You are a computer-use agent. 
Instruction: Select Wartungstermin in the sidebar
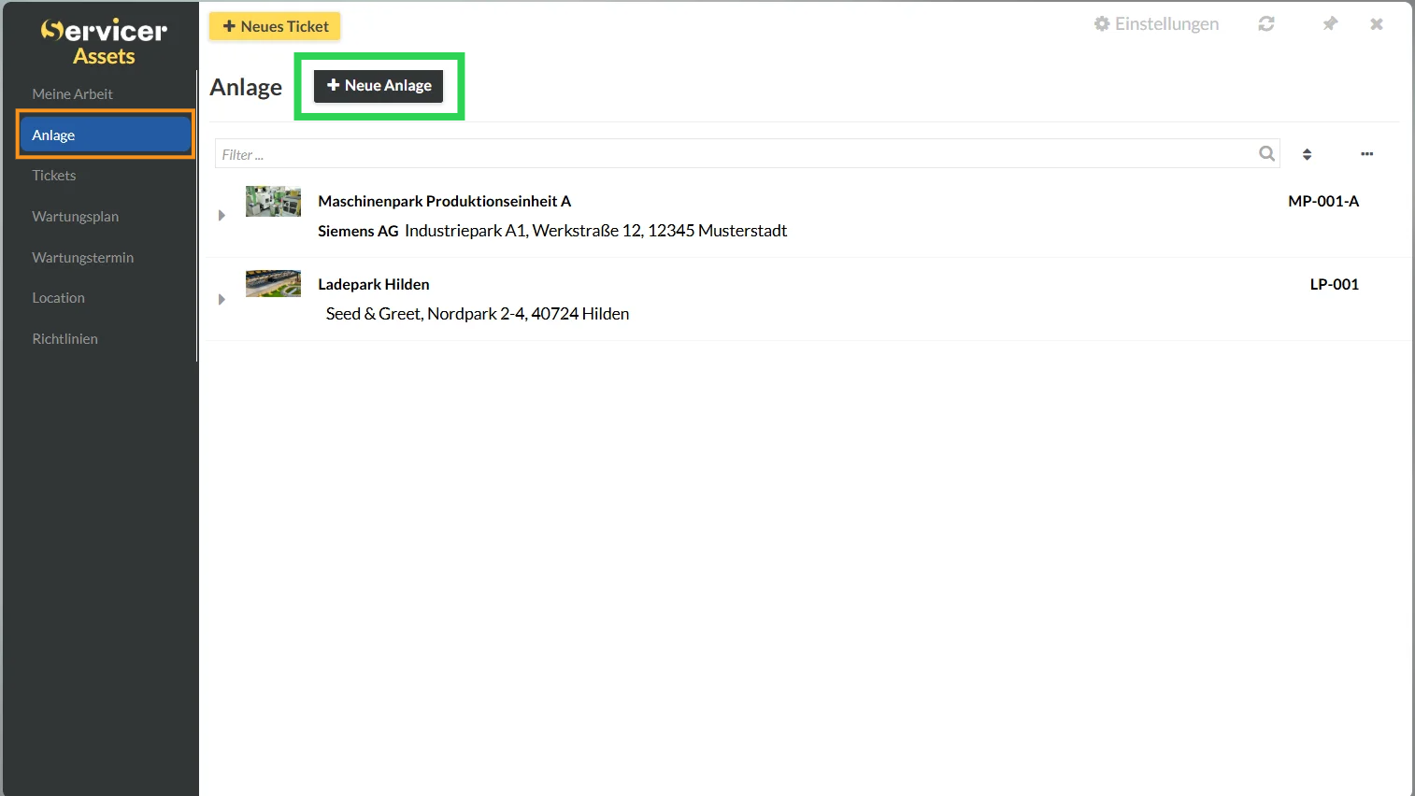(82, 258)
